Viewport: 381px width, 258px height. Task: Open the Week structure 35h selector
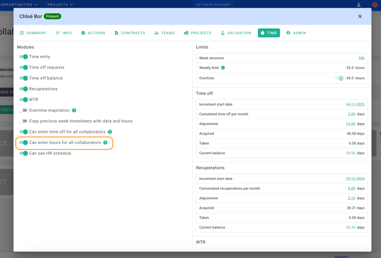pyautogui.click(x=361, y=58)
